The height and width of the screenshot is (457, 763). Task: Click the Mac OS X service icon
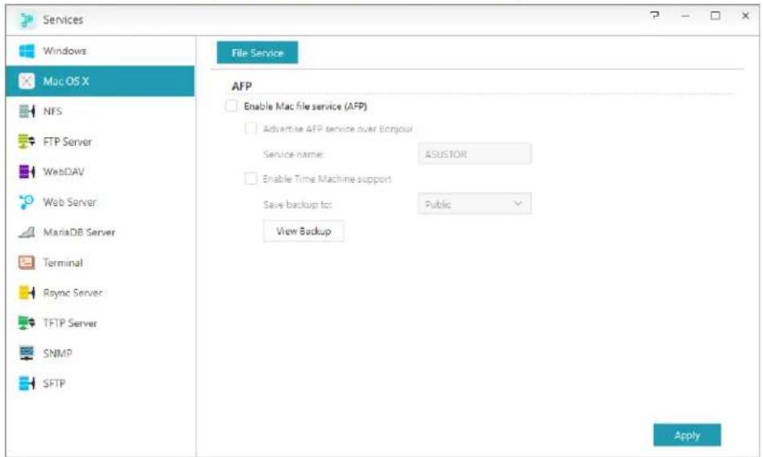click(x=27, y=81)
